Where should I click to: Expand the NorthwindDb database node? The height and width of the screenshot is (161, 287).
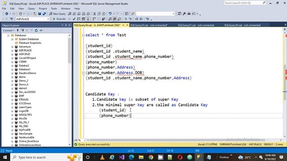pos(12,137)
